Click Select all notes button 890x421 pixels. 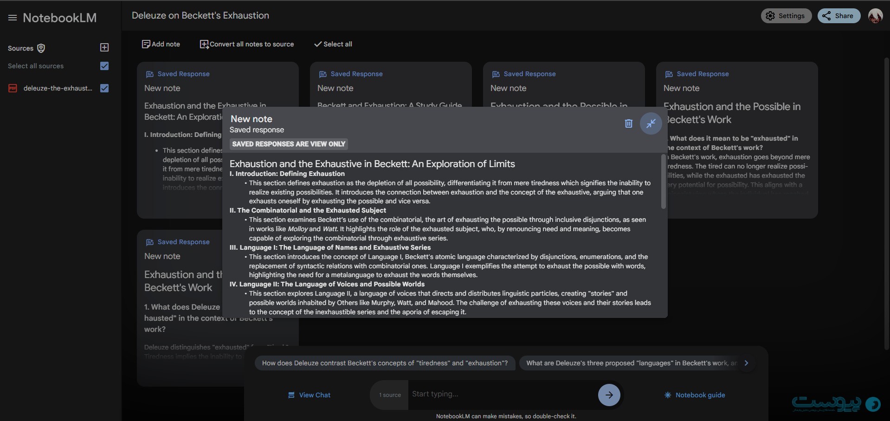[333, 44]
